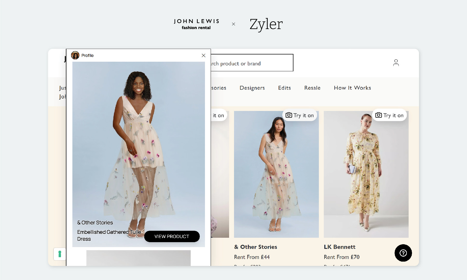
Task: Click 'Rent From £44' price text
Action: pyautogui.click(x=252, y=257)
